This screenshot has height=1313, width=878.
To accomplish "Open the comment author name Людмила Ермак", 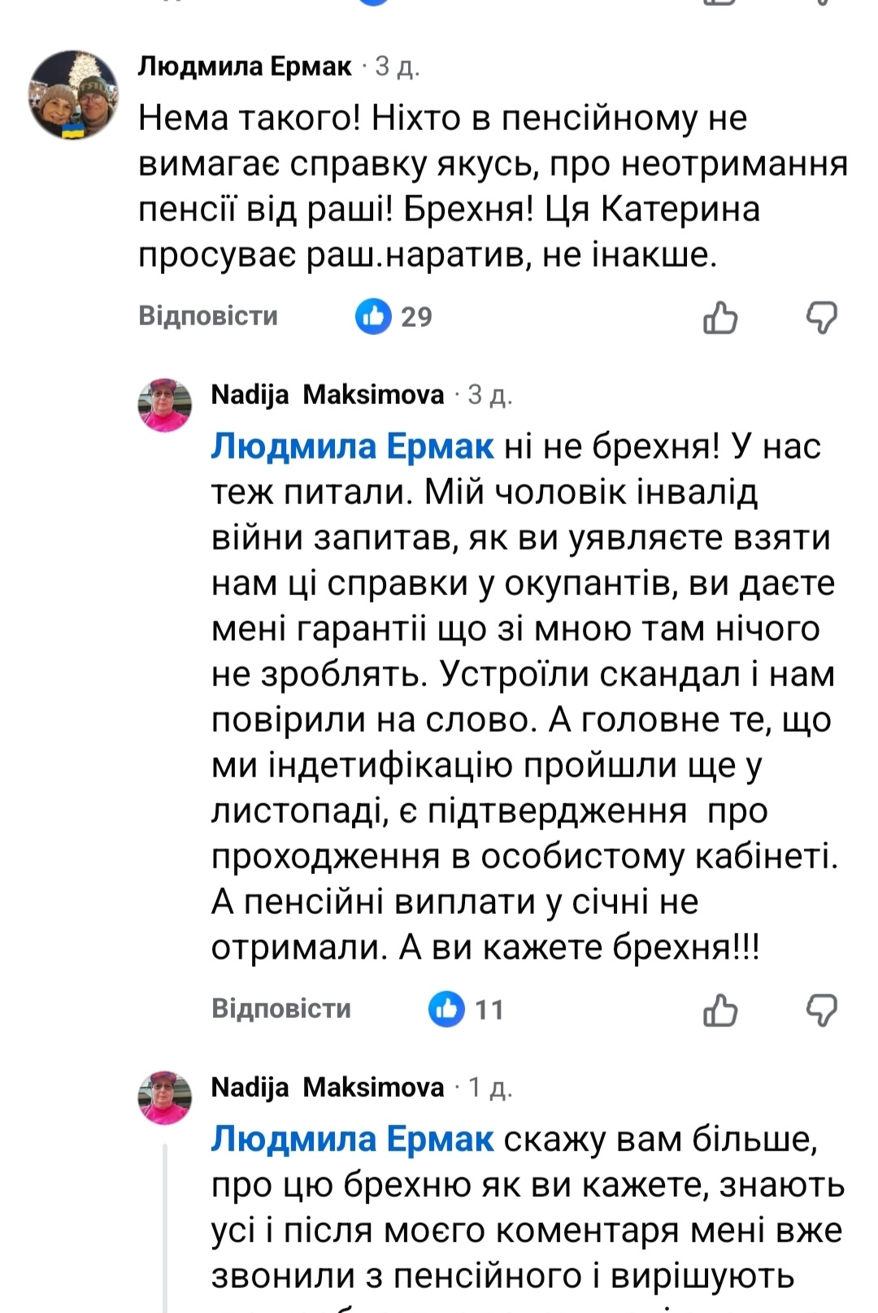I will (245, 66).
